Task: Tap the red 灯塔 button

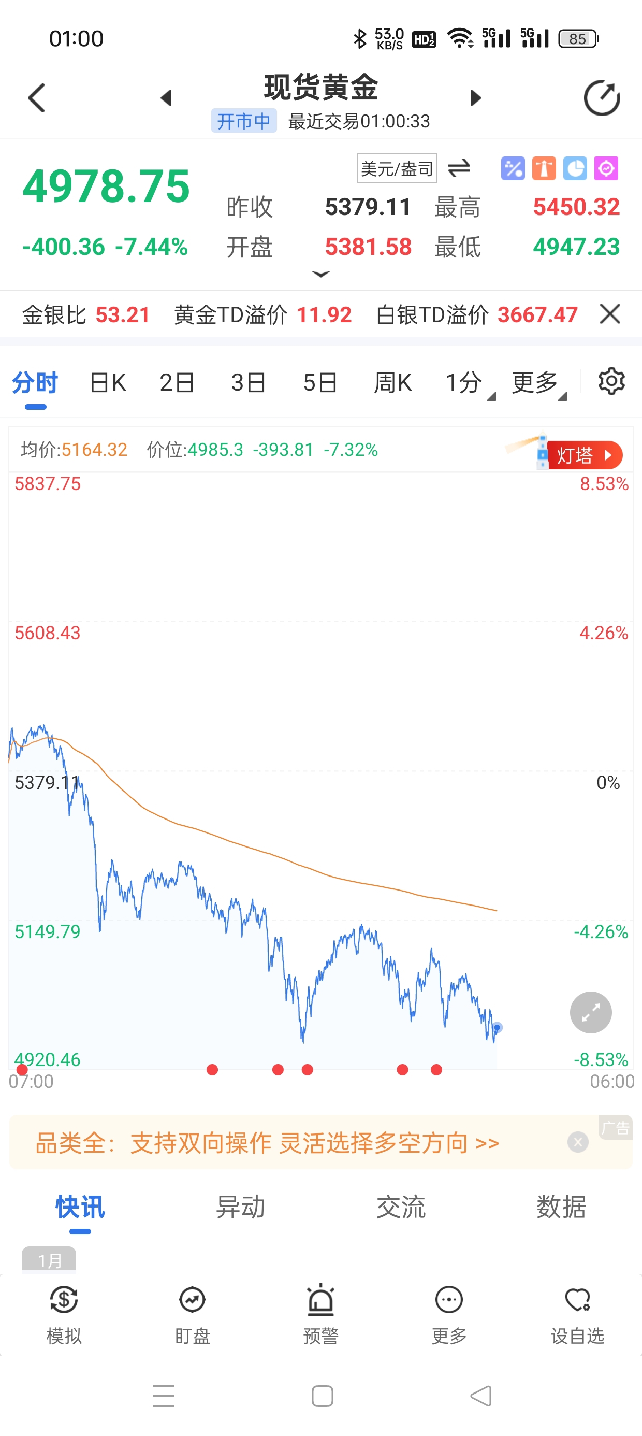Action: tap(584, 455)
